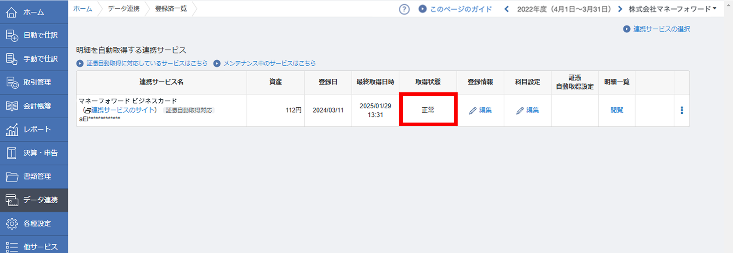The height and width of the screenshot is (253, 733).
Task: Click メンテナンス中のサービスはこちら link
Action: pos(269,63)
